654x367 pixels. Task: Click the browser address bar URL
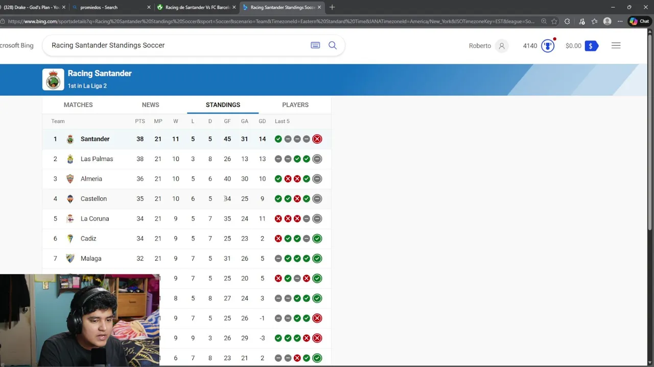[271, 21]
